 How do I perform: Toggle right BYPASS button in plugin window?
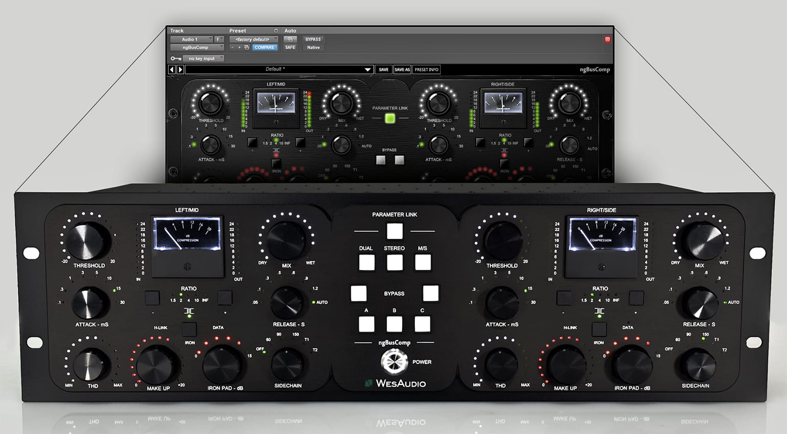pyautogui.click(x=400, y=160)
